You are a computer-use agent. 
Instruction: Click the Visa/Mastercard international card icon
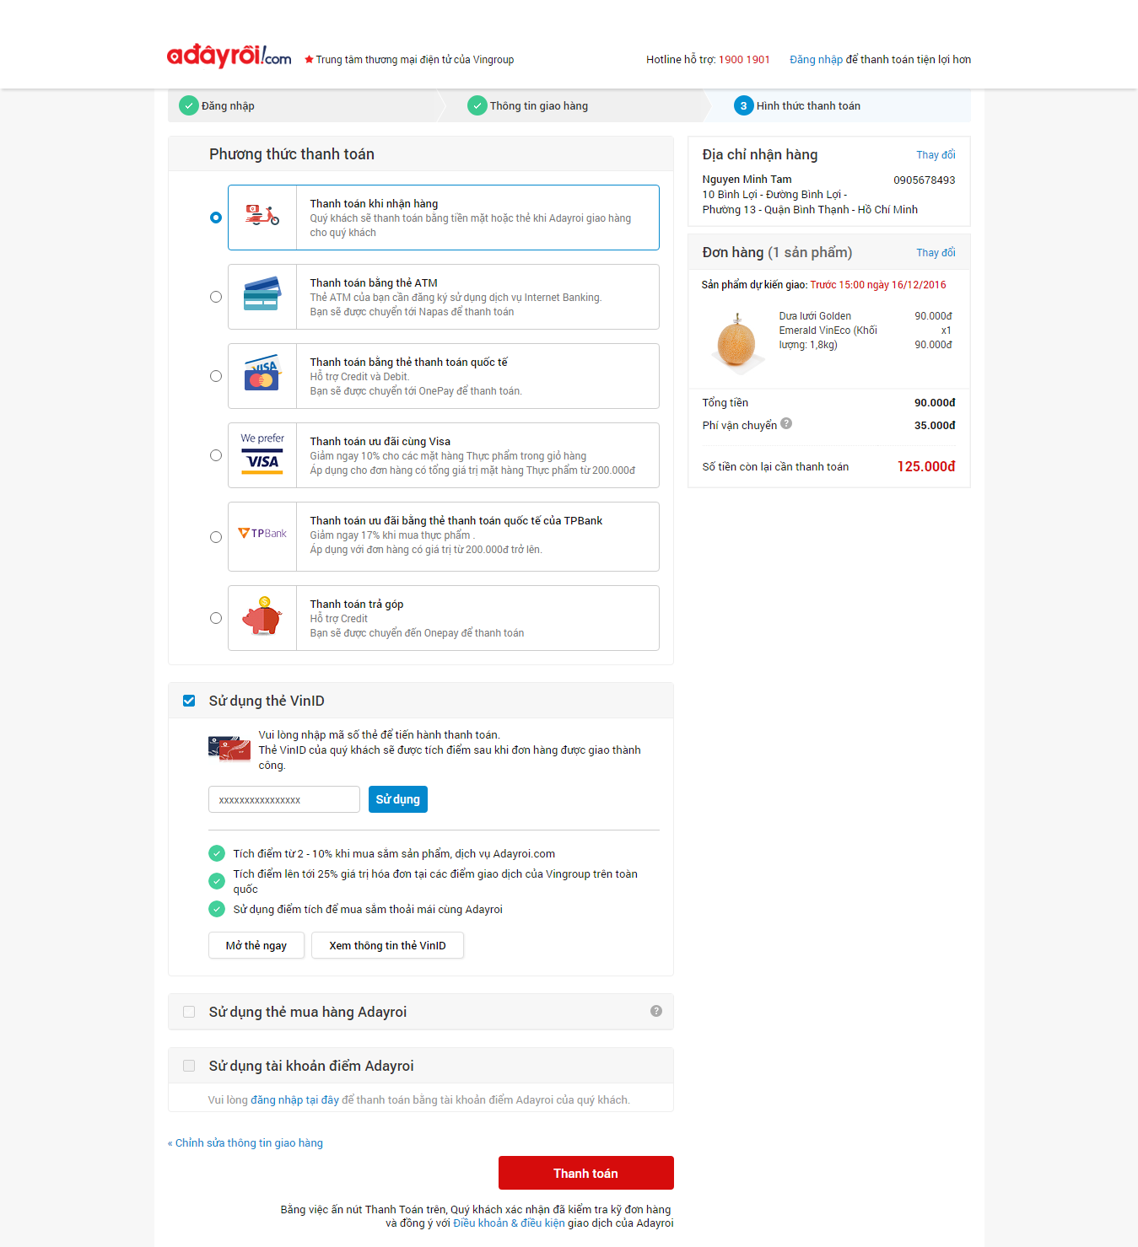click(262, 375)
